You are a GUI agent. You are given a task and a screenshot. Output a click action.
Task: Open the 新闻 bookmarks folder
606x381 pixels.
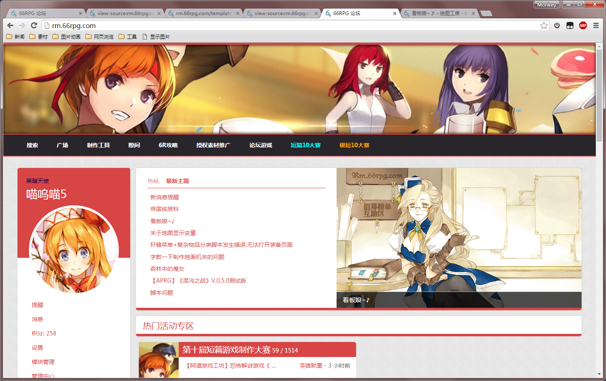pos(15,37)
